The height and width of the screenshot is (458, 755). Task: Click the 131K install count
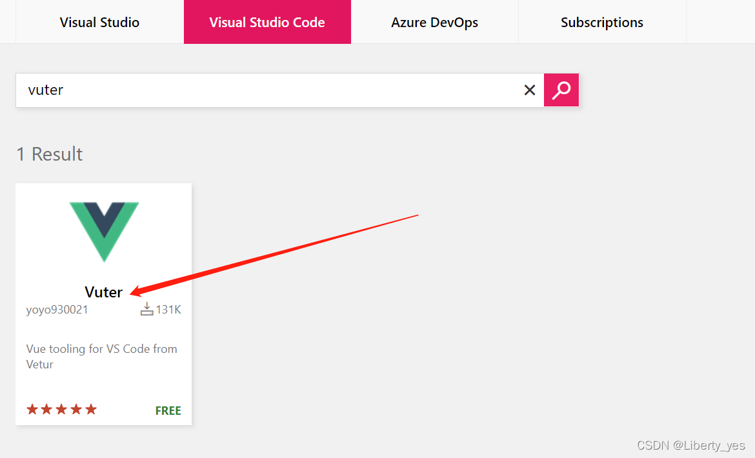[x=168, y=310]
